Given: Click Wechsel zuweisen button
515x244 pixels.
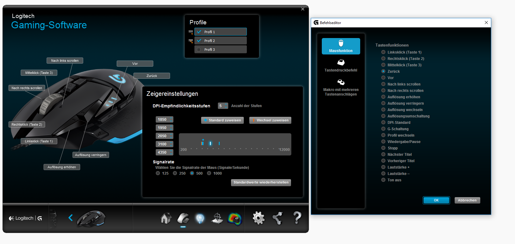Looking at the screenshot, I should tap(270, 120).
